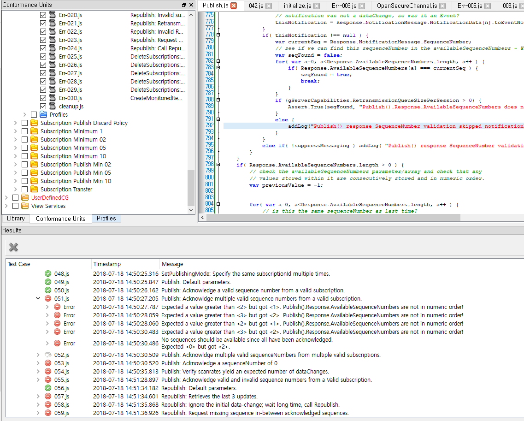Click the clear results X icon
524x421 pixels.
pos(13,247)
